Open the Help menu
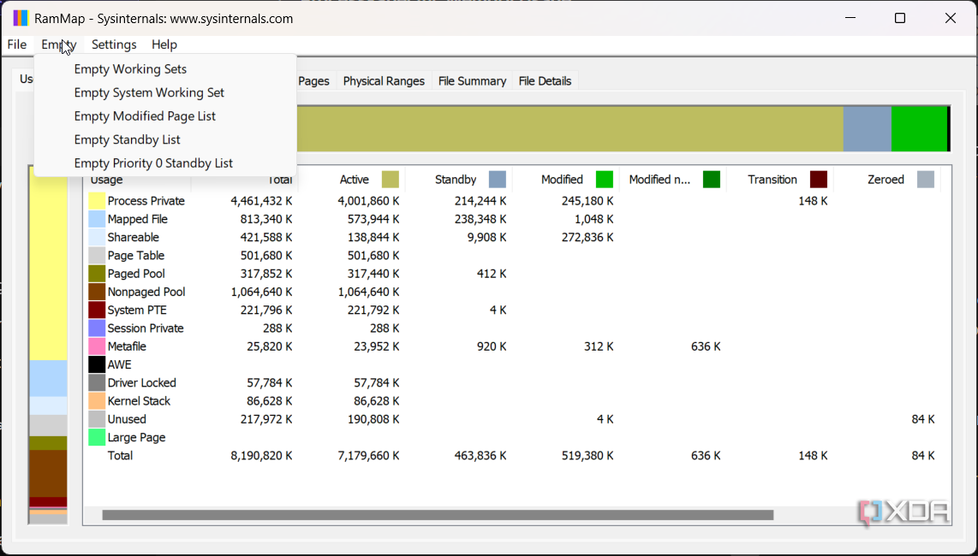Screen dimensions: 978x556 point(164,44)
